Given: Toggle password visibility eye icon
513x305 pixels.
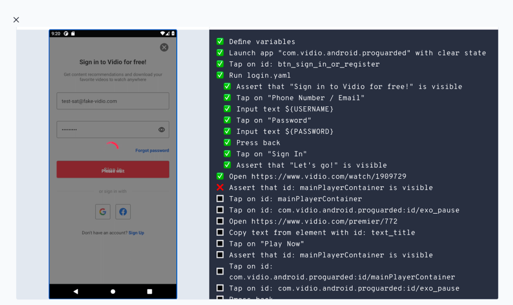Looking at the screenshot, I should pos(161,129).
